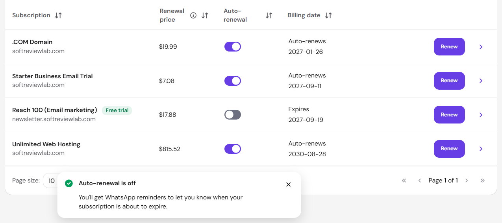Viewport: 502px width, 223px height.
Task: Sort by Auto-renewal column arrows
Action: [x=269, y=15]
